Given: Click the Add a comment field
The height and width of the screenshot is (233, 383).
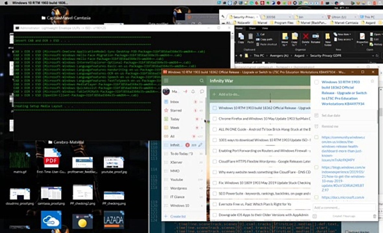Looking at the screenshot, I should [x=344, y=207].
